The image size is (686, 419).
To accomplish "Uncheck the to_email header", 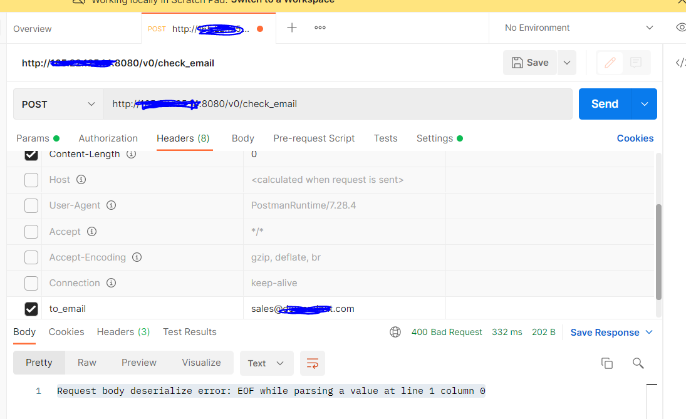I will coord(31,308).
